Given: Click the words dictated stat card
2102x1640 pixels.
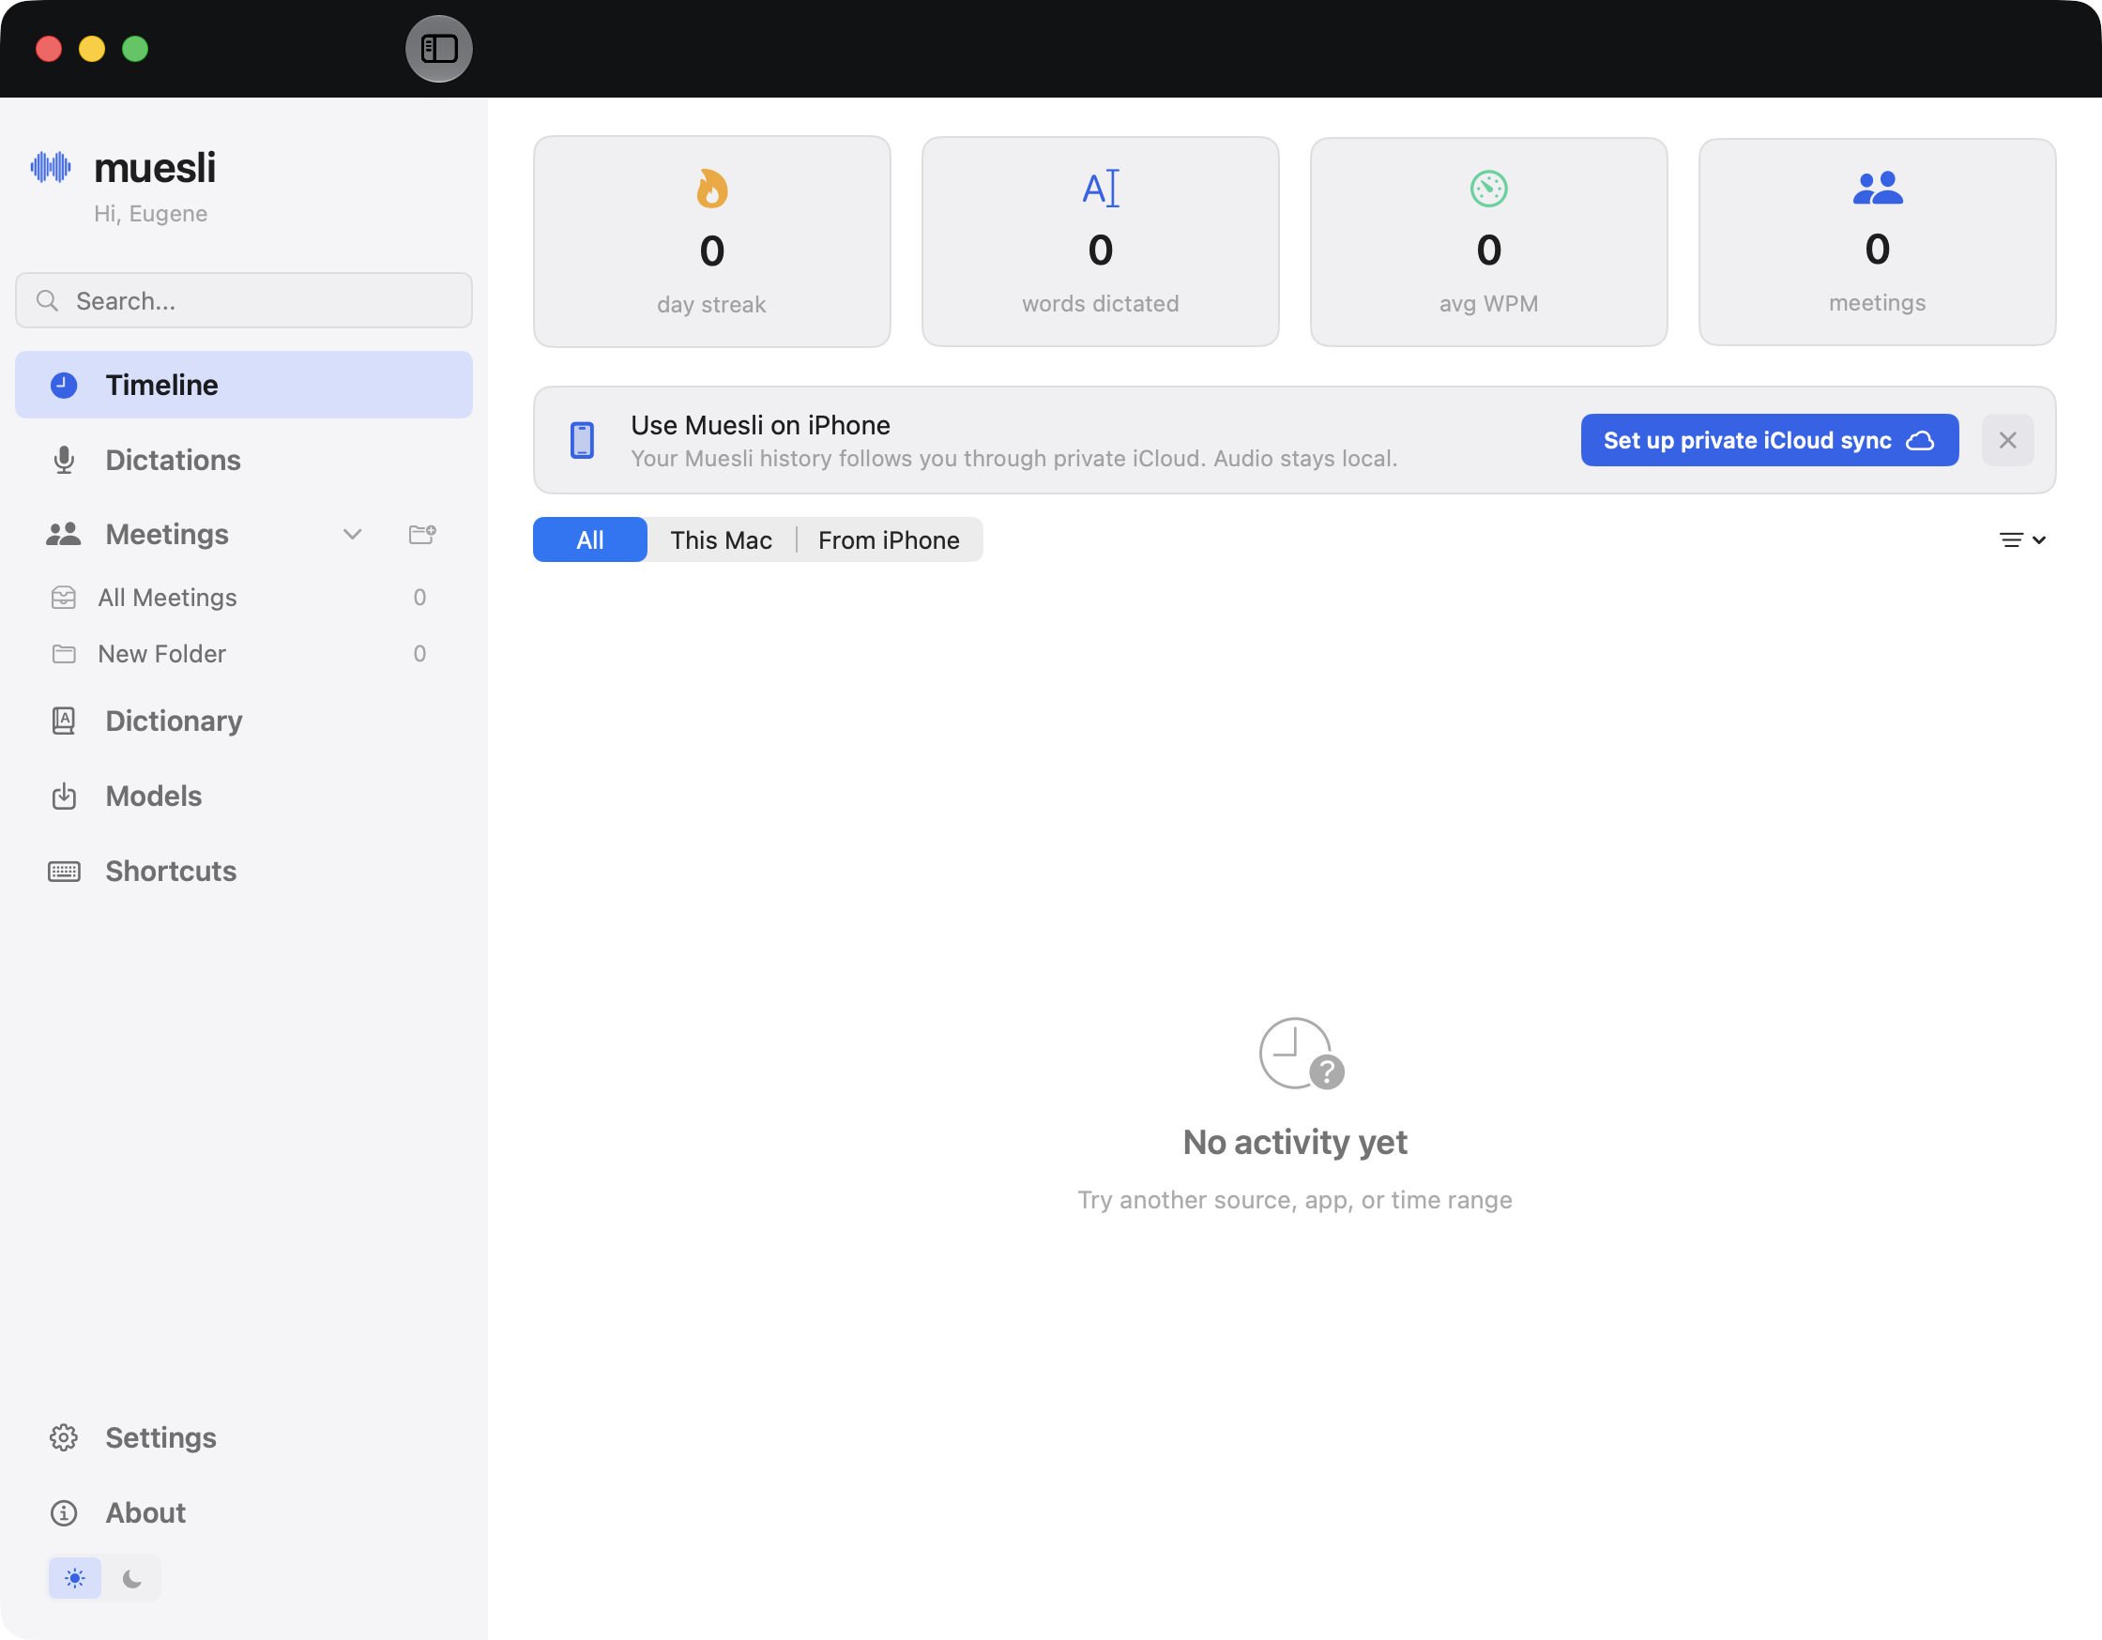Looking at the screenshot, I should [x=1101, y=241].
